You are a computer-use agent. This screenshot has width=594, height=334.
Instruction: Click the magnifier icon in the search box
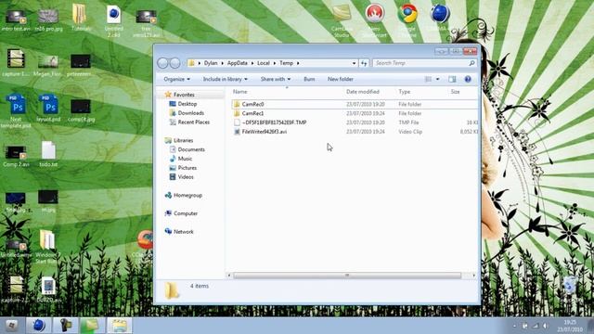471,63
